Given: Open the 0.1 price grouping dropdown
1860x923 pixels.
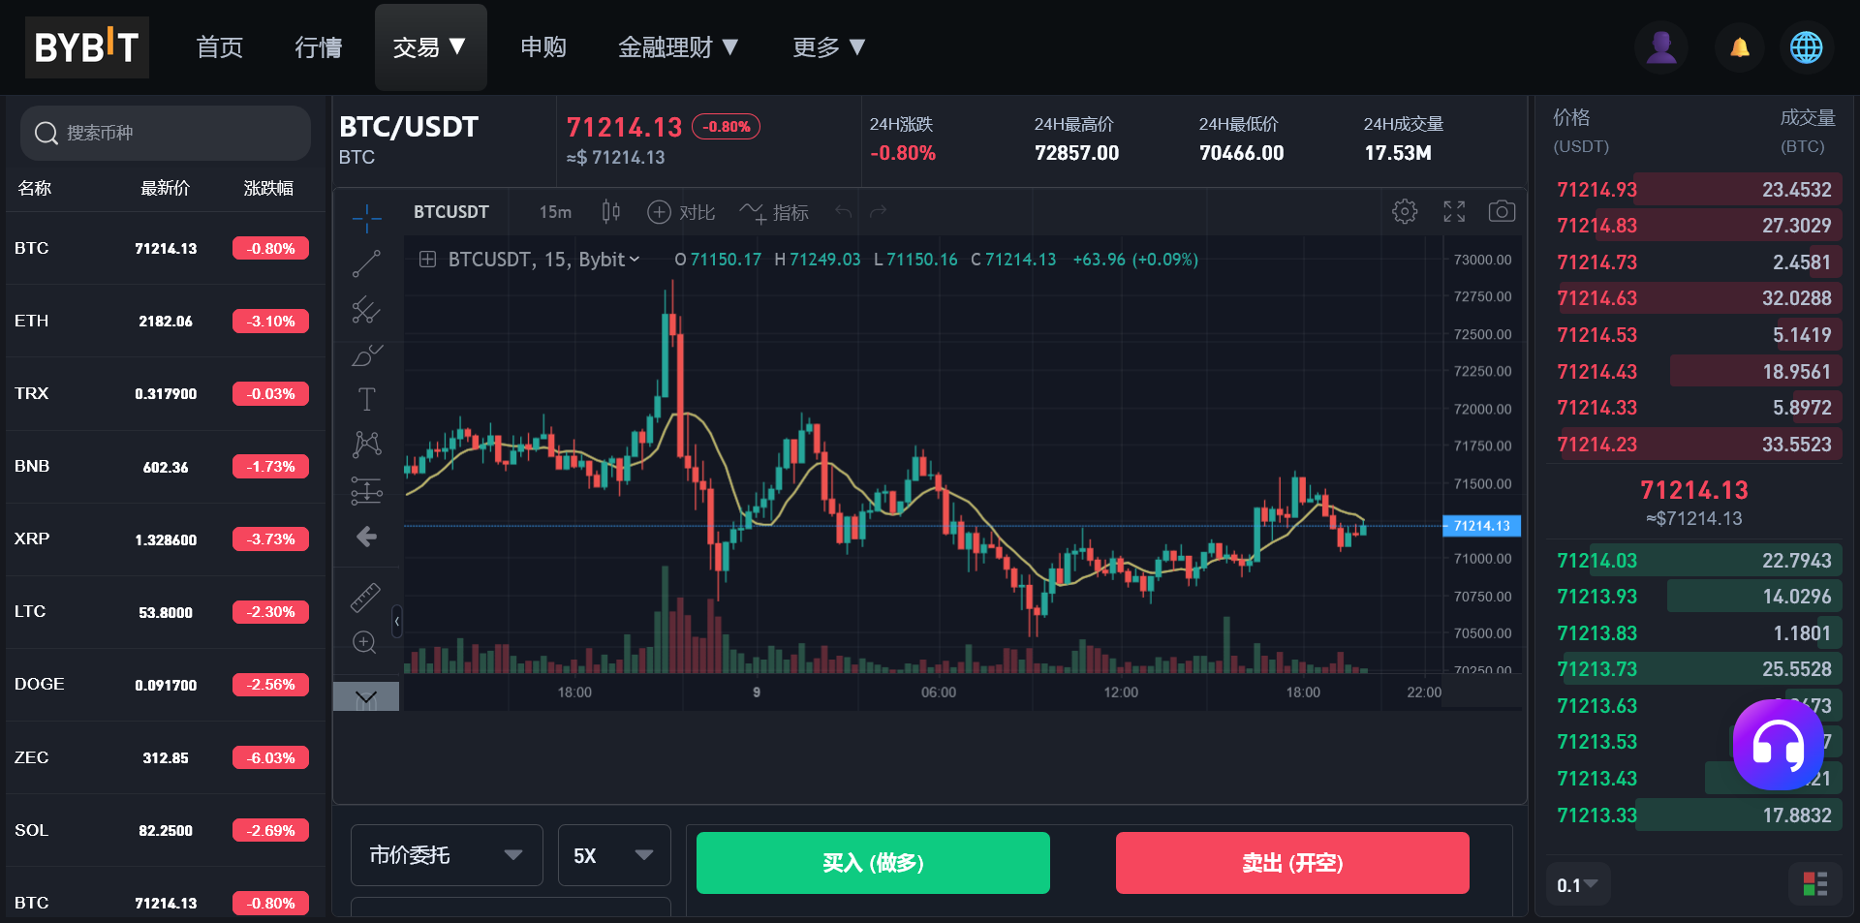Looking at the screenshot, I should coord(1577,884).
